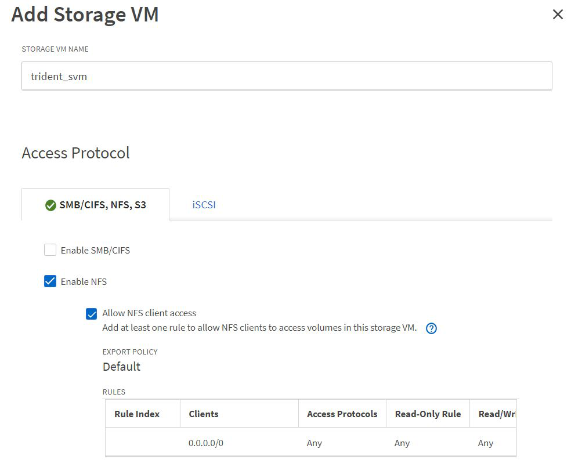Screen dimensions: 582x463
Task: Toggle Allow NFS client access checkbox
Action: tap(92, 314)
